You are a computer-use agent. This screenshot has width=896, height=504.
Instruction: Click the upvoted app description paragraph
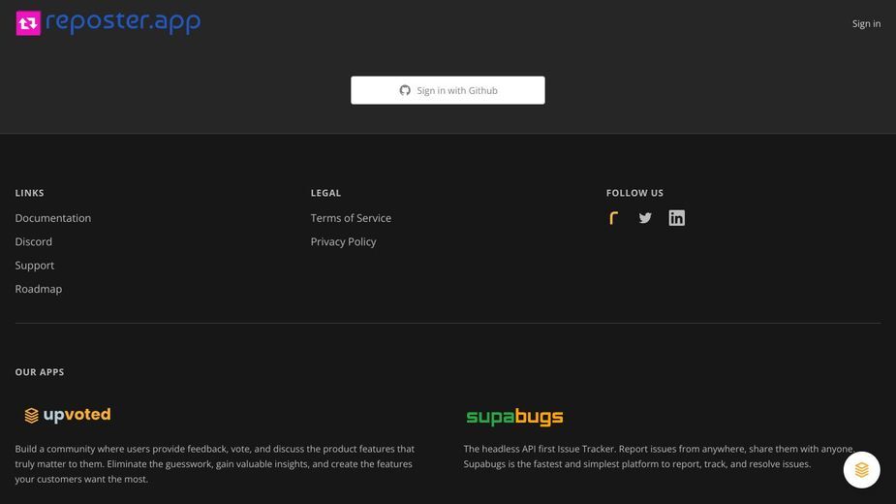[x=215, y=464]
